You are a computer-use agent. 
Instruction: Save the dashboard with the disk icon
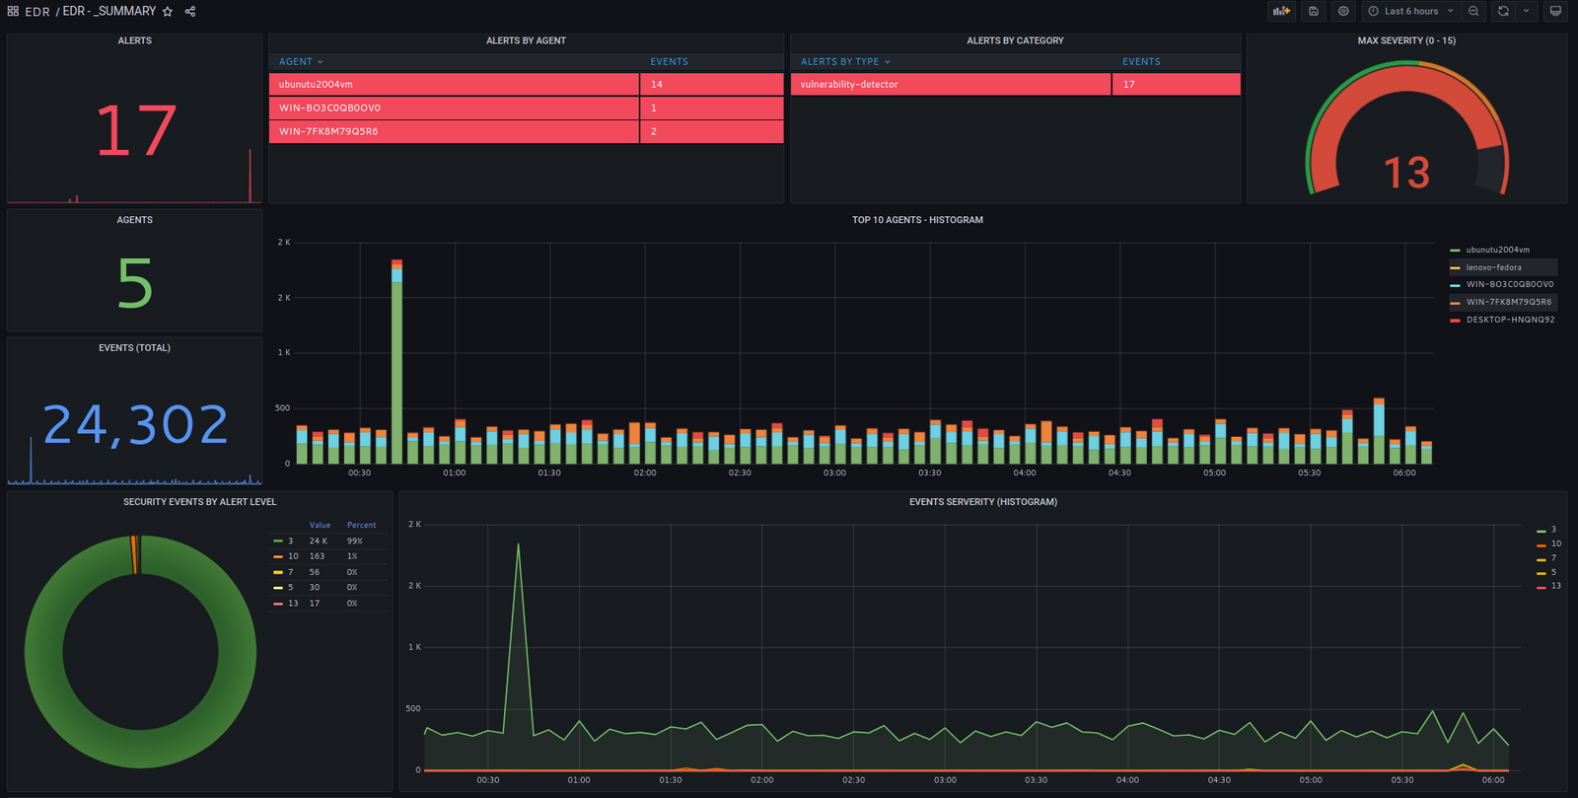[x=1313, y=11]
